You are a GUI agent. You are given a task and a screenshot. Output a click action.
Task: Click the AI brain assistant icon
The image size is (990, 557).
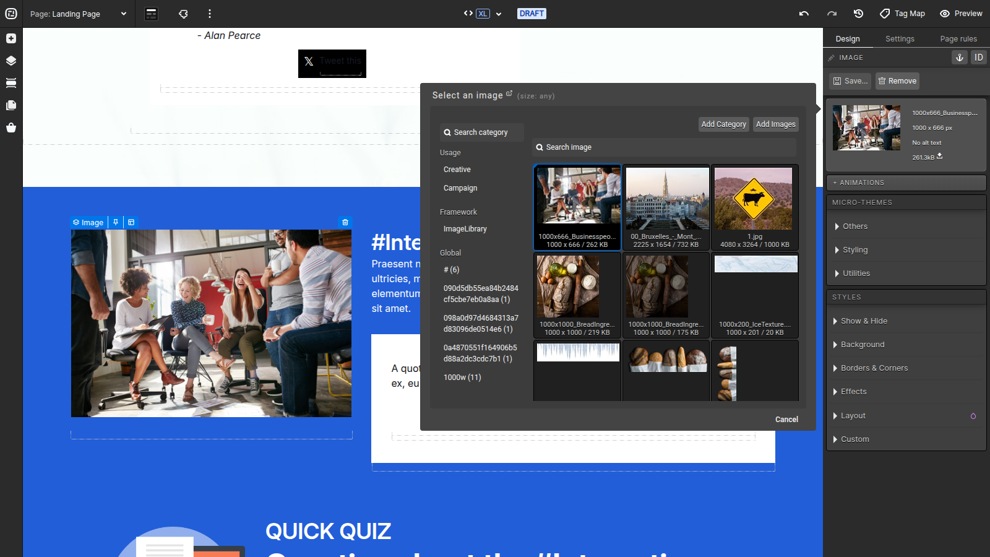[183, 14]
